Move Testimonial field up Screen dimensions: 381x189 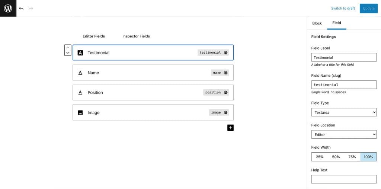tap(68, 47)
